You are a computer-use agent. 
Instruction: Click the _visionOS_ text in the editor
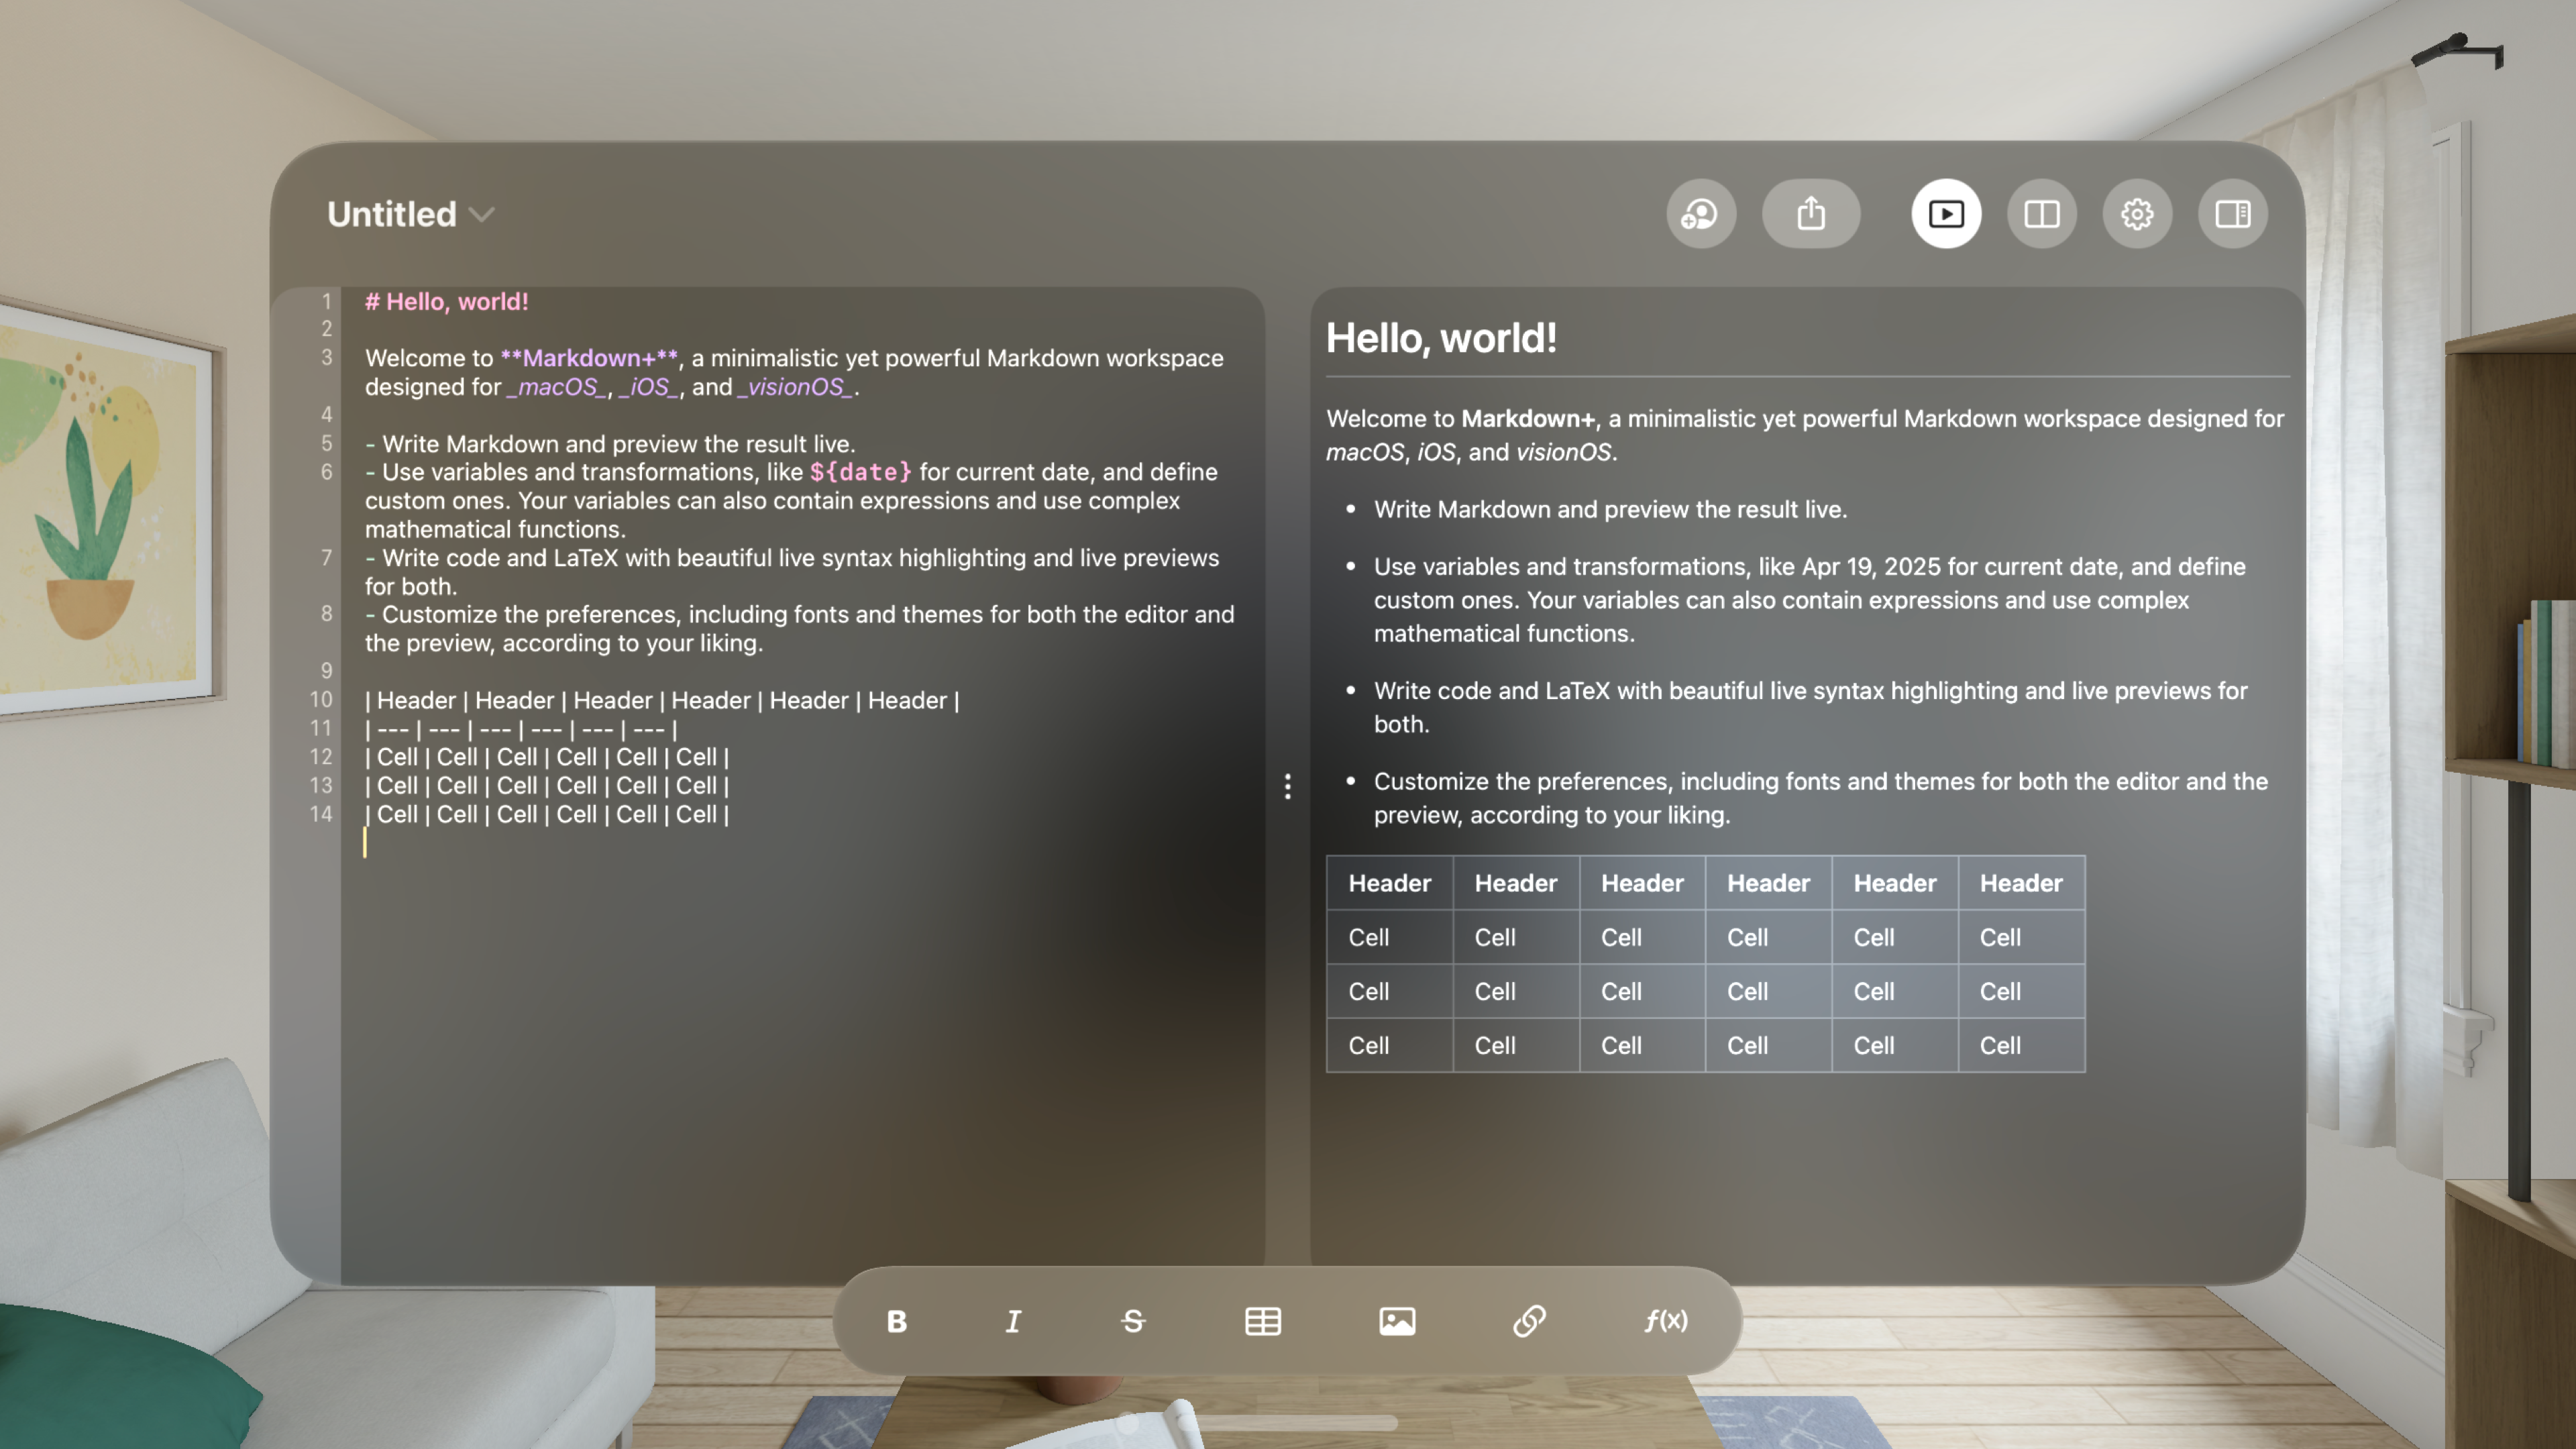pos(796,387)
